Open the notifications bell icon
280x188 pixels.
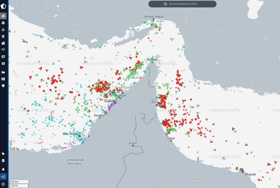click(x=3, y=169)
